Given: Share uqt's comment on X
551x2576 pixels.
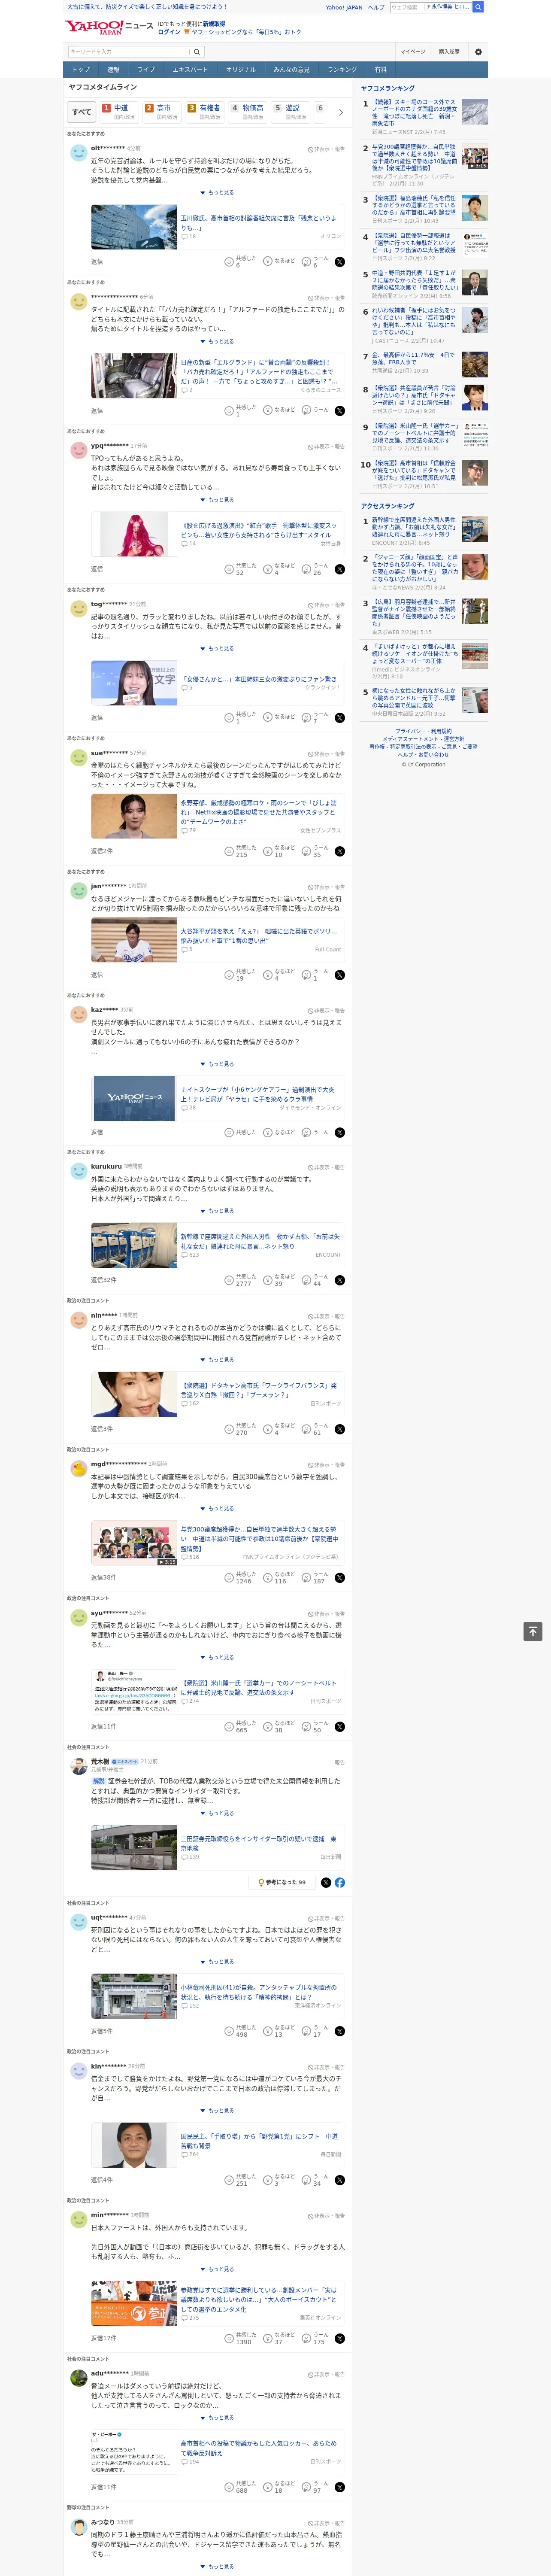Looking at the screenshot, I should (x=340, y=2031).
